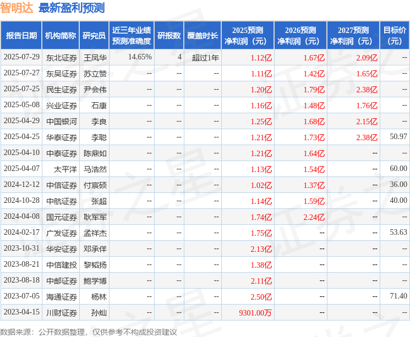Click the 东北证券 institution cell
This screenshot has height=337, width=410.
pos(62,58)
